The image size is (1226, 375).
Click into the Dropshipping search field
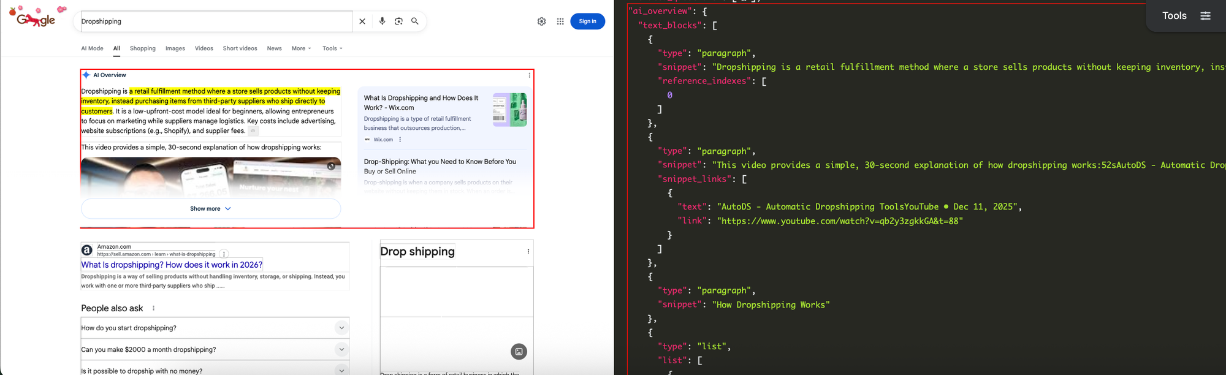pyautogui.click(x=215, y=21)
